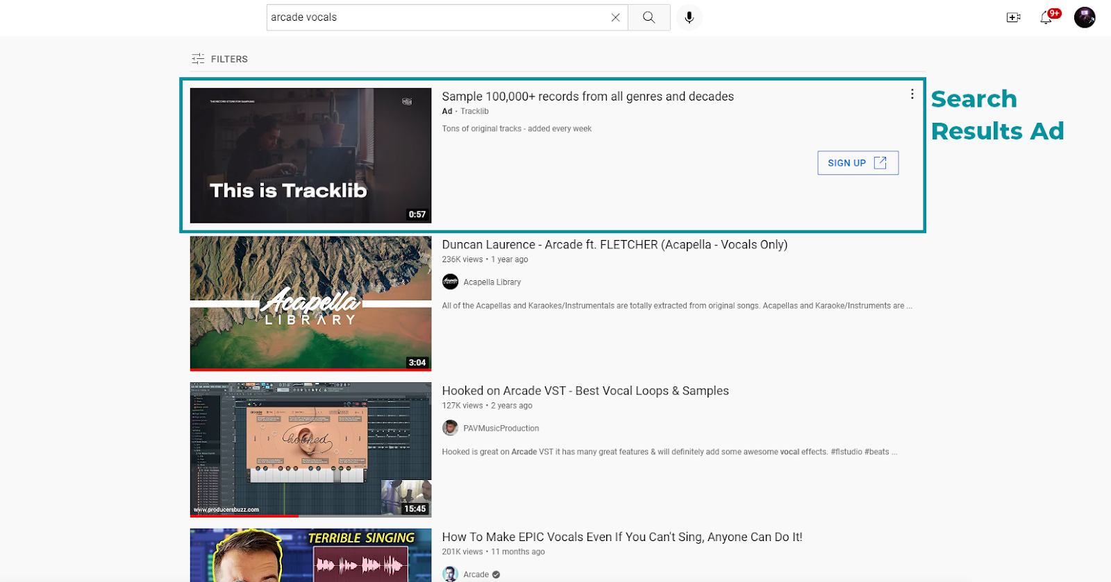This screenshot has width=1111, height=582.
Task: Open the notifications bell
Action: point(1046,17)
